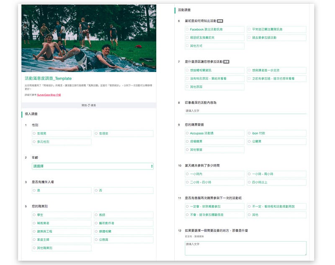Select 不一定，看時程和活動規劃再說 option
Image resolution: width=335 pixels, height=265 pixels.
[x=276, y=206]
